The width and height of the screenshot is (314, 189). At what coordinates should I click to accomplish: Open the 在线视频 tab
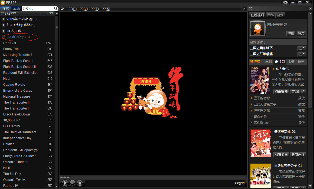coord(257,15)
